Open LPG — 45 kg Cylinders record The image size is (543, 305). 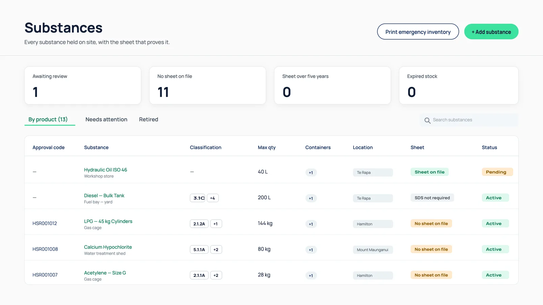pyautogui.click(x=108, y=221)
